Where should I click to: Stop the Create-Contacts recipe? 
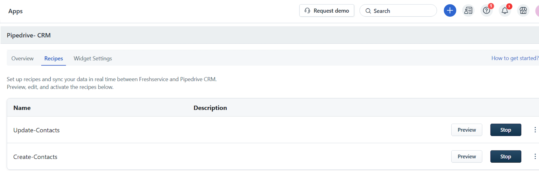506,157
